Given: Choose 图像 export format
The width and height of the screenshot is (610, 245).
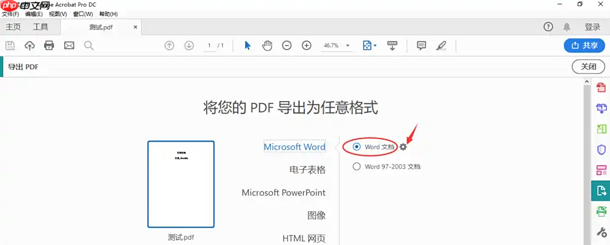Looking at the screenshot, I should point(316,215).
